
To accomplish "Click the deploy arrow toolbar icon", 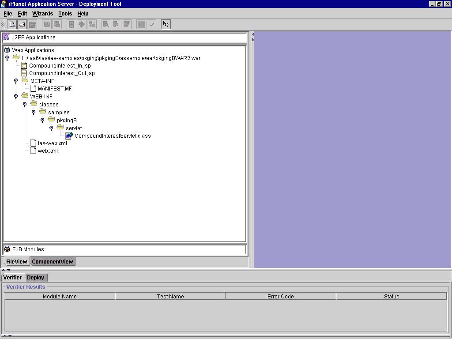I will coord(141,25).
